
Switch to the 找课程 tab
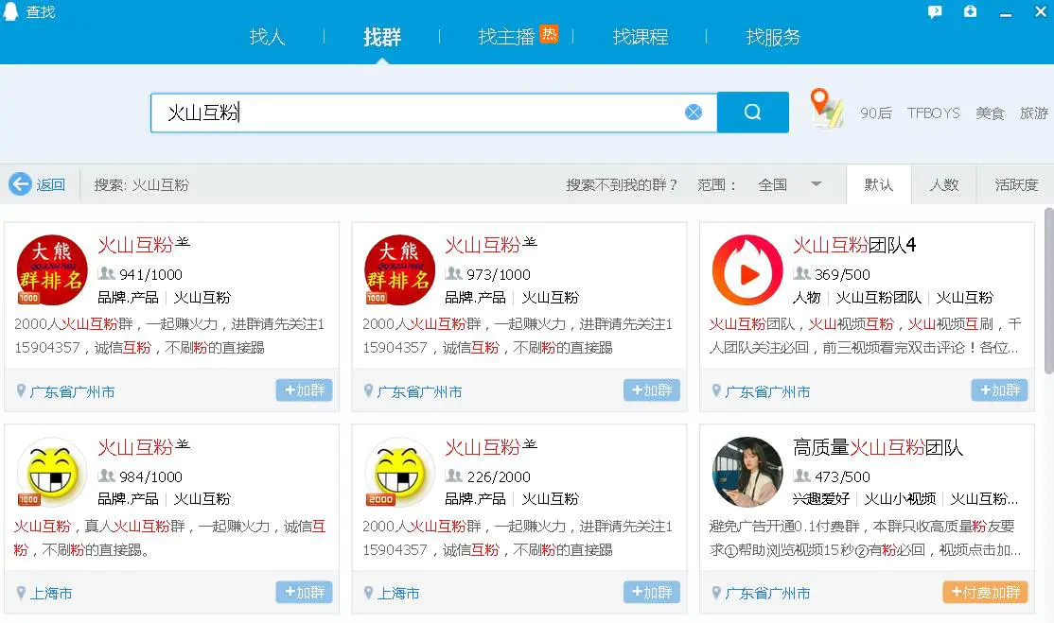click(641, 36)
